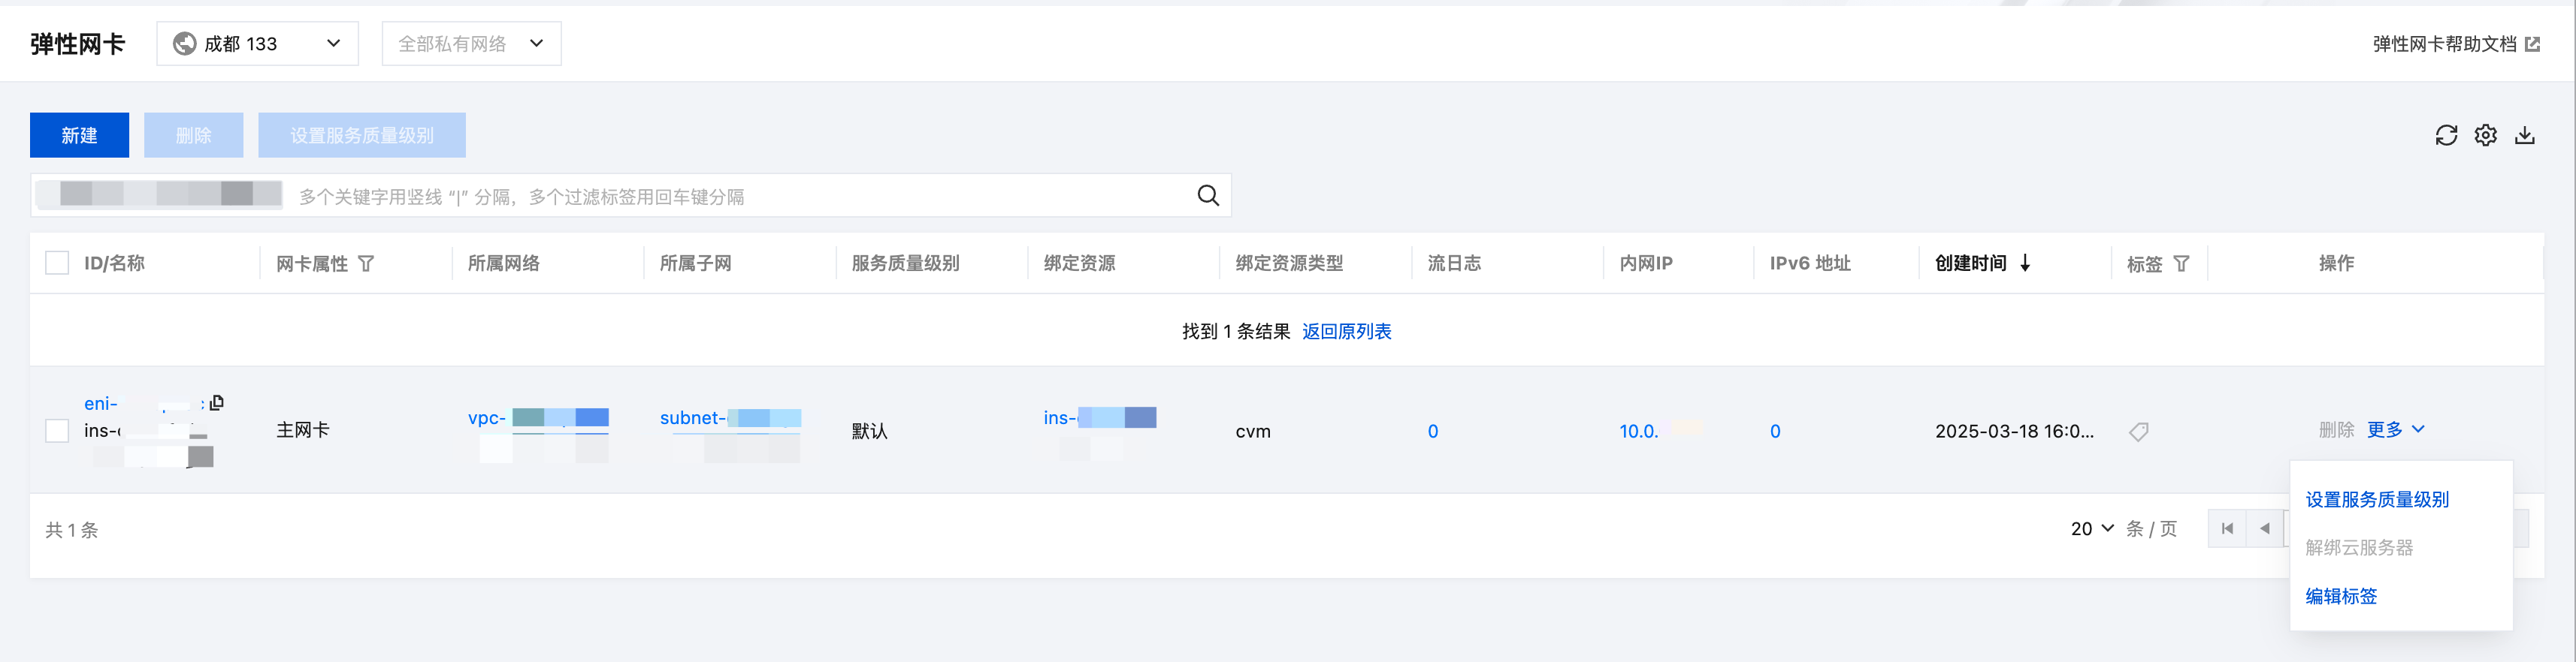This screenshot has height=662, width=2576.
Task: Click the blurred search filter tag
Action: [x=160, y=194]
